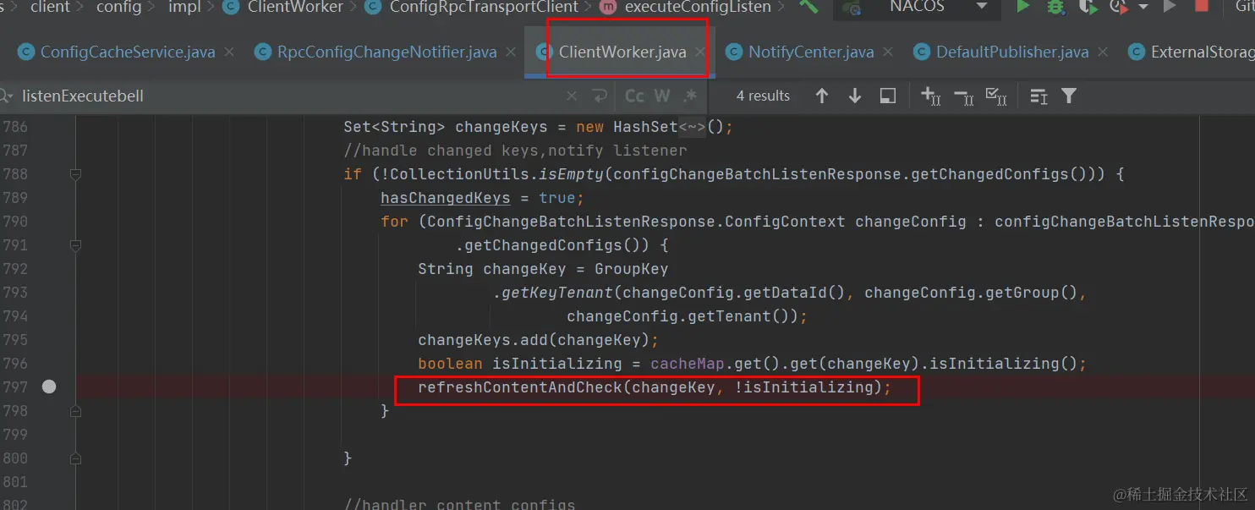Image resolution: width=1255 pixels, height=510 pixels.
Task: Click the impl breadcrumb
Action: tap(183, 7)
